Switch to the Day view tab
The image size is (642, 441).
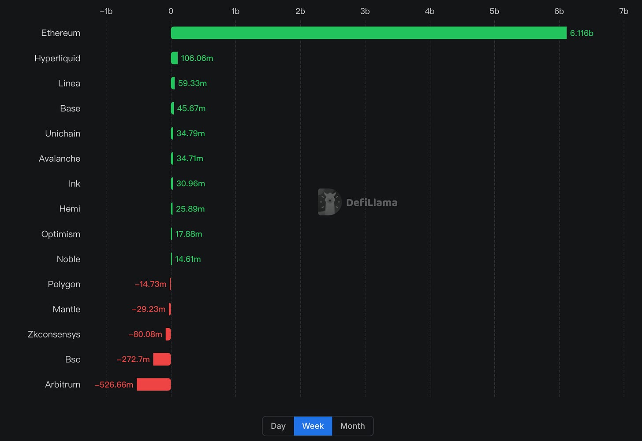click(x=278, y=426)
